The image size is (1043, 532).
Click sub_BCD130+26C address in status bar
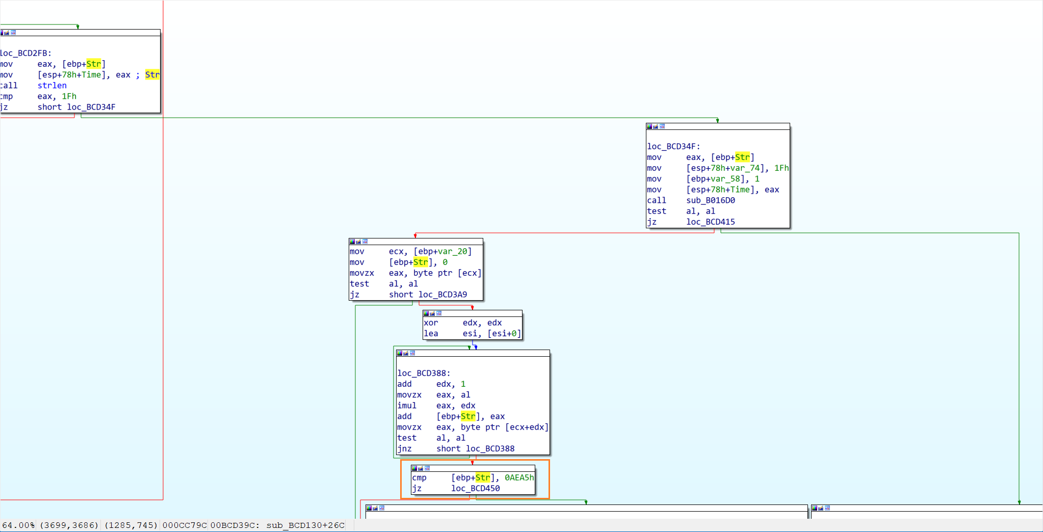tap(305, 525)
